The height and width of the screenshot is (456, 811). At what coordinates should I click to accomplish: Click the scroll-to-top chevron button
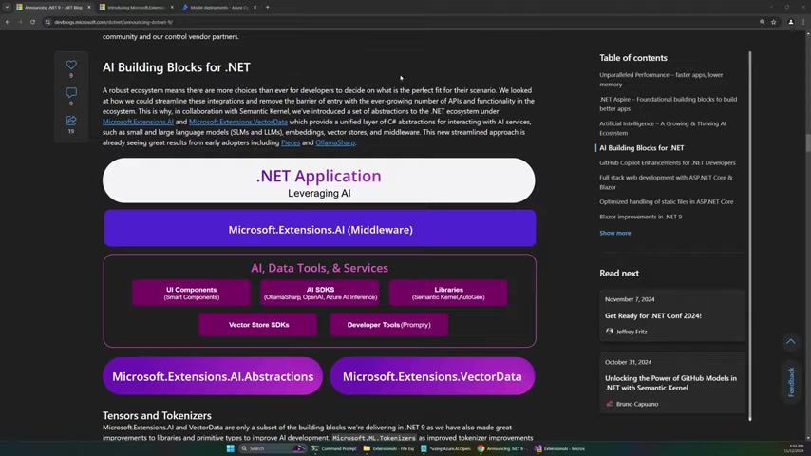pos(791,342)
